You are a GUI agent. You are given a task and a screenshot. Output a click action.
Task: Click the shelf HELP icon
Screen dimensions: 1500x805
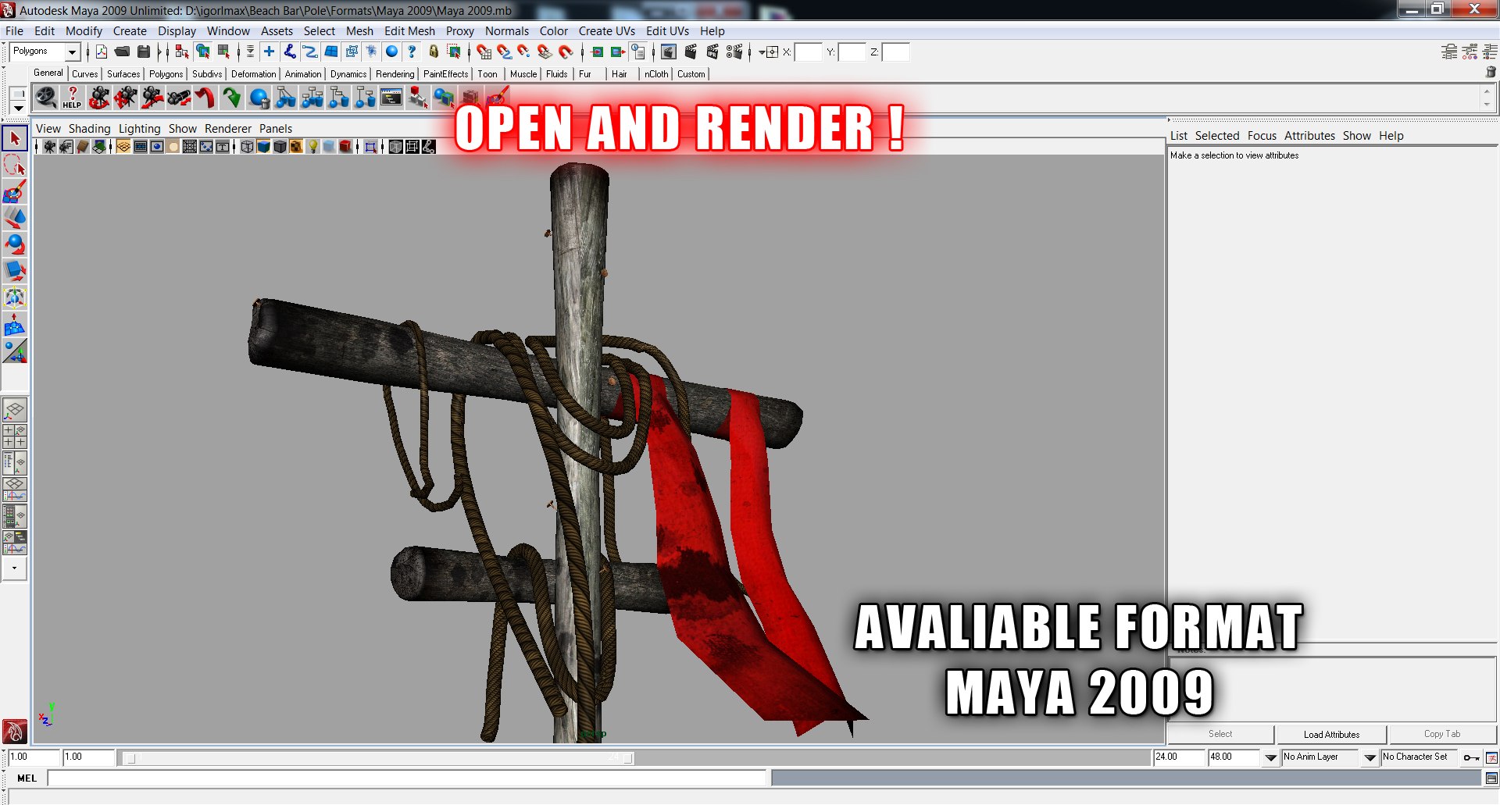click(72, 98)
